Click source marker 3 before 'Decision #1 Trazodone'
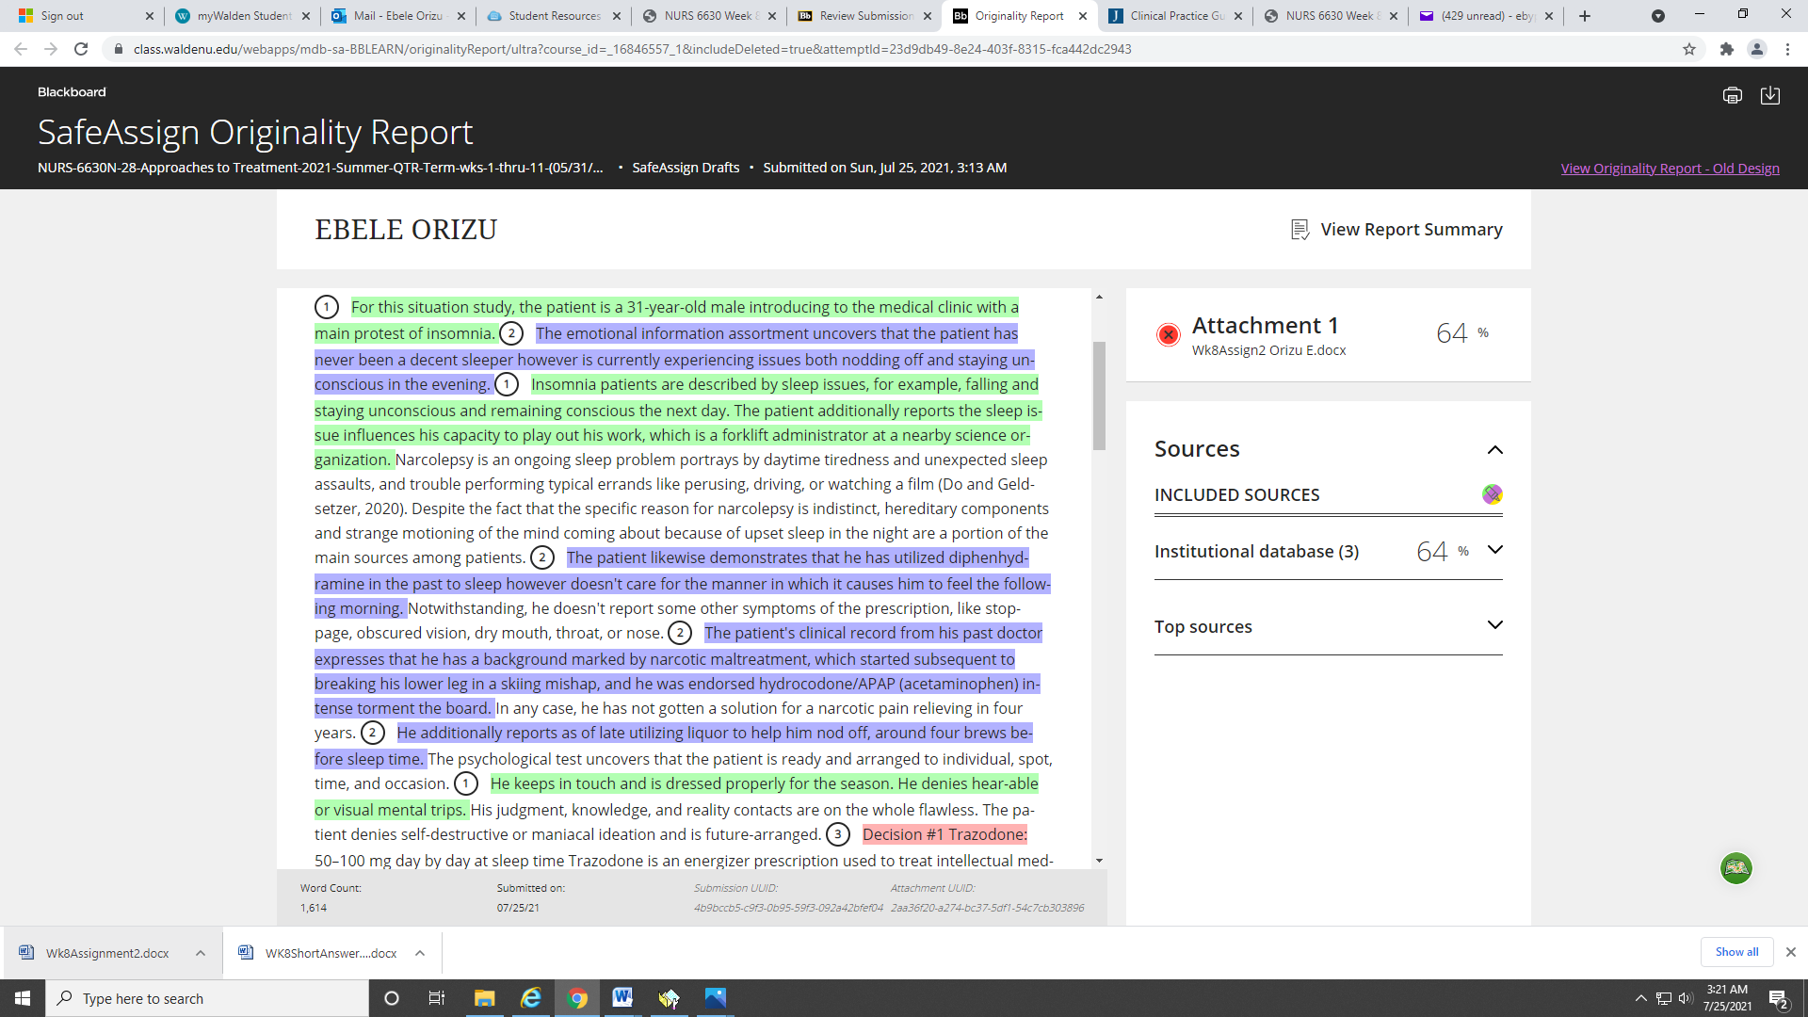1808x1017 pixels. coord(838,834)
